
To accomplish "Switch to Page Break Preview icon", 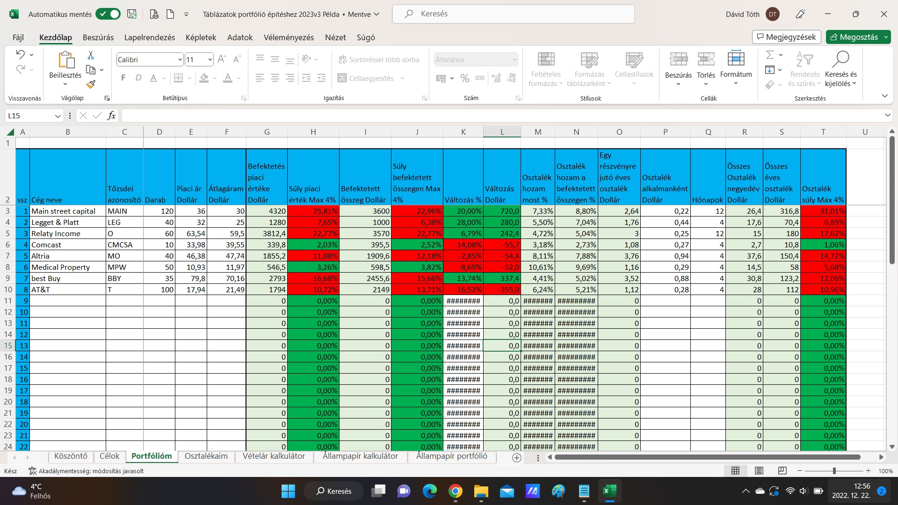I will coord(782,470).
